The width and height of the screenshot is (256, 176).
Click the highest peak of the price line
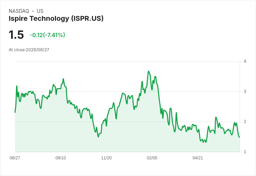click(149, 71)
